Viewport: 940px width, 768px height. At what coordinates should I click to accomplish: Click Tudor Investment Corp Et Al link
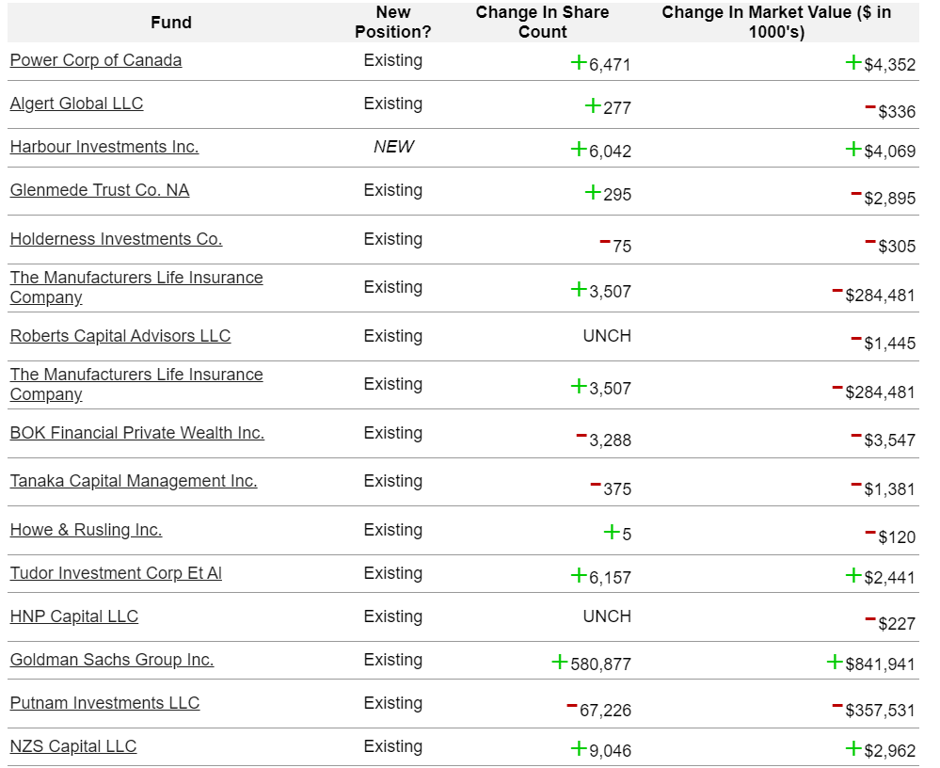coord(116,573)
